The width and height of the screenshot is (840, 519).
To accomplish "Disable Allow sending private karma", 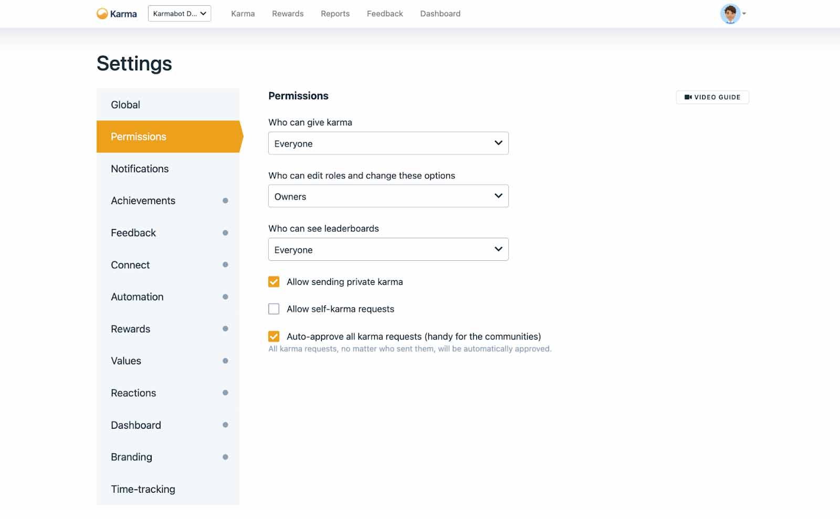I will point(274,282).
